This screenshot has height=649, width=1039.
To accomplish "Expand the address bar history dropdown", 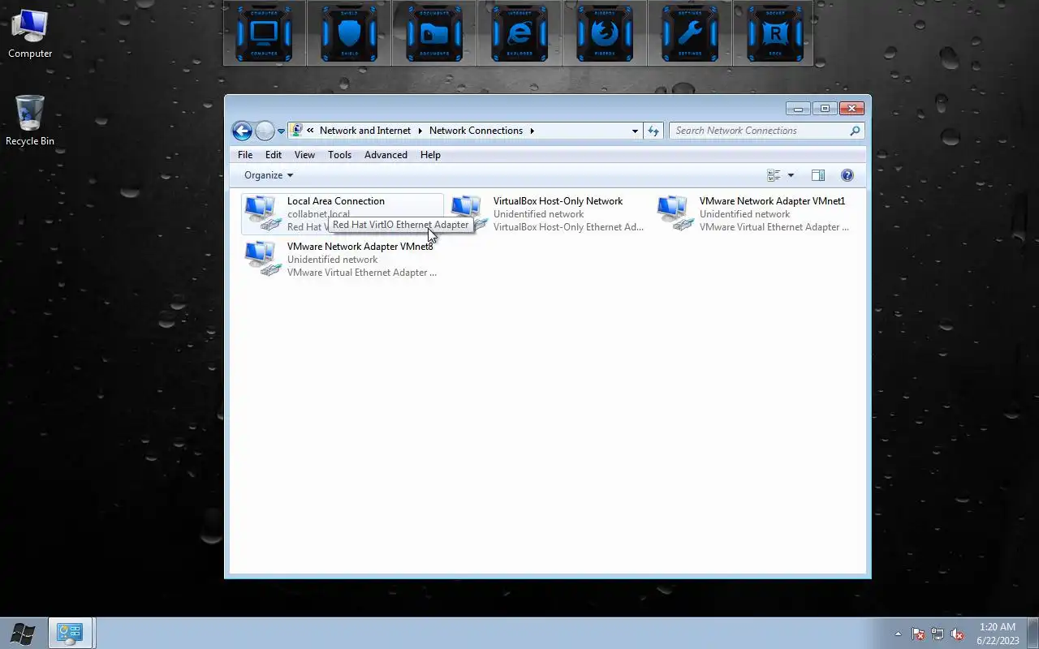I will pos(635,131).
